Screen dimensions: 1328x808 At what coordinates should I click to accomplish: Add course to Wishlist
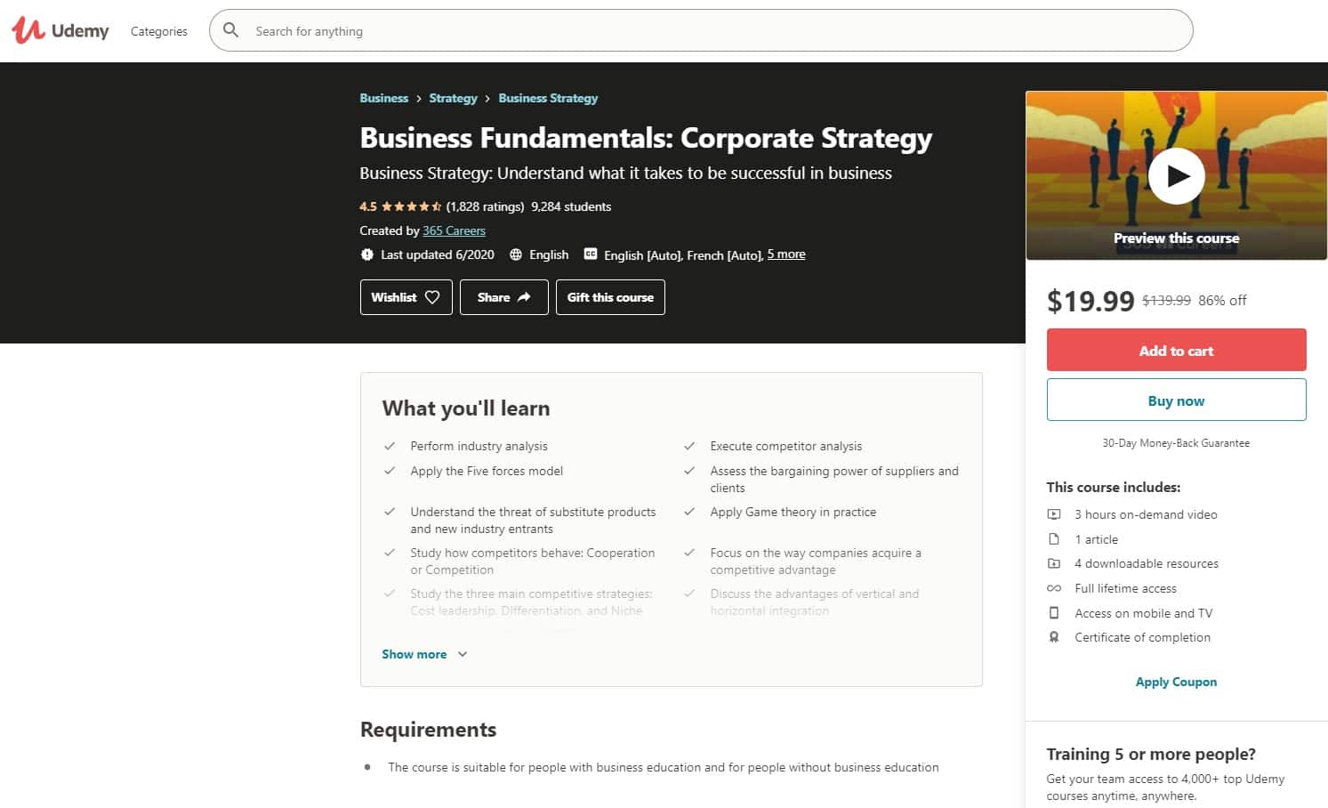point(406,297)
